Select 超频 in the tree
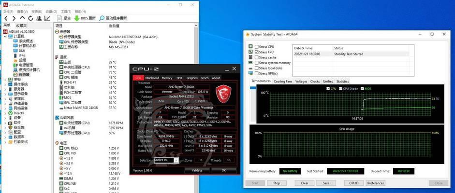Screen dimensions: 455x193 pos(19,60)
